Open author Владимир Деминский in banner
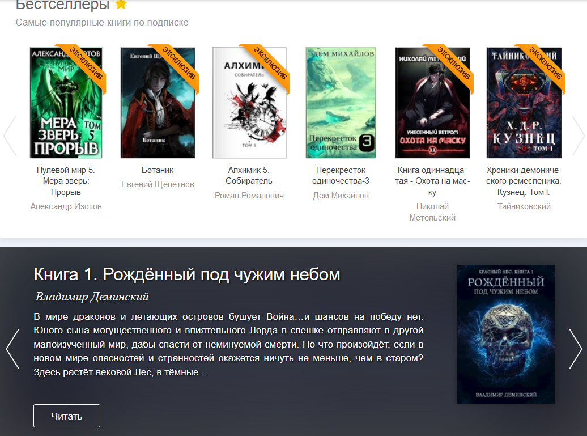 (92, 297)
